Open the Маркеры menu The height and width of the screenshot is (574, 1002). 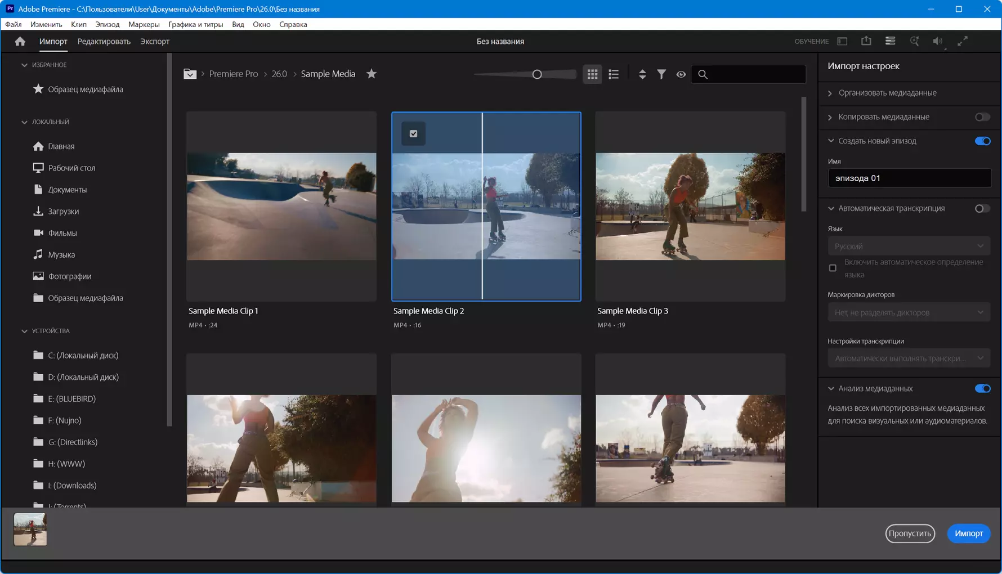tap(144, 24)
